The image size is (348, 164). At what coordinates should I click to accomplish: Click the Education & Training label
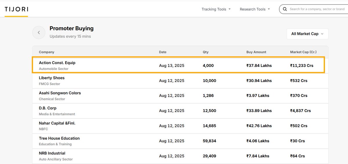pyautogui.click(x=55, y=144)
